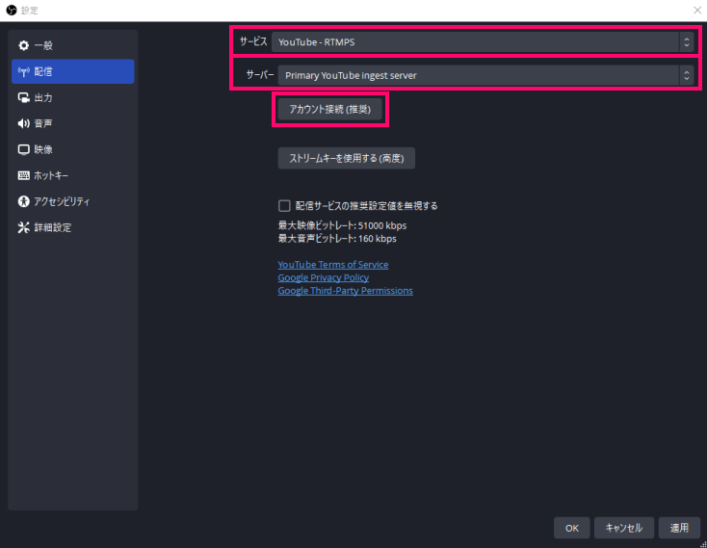The image size is (707, 548).
Task: Select the 配信 label in sidebar
Action: tap(43, 71)
